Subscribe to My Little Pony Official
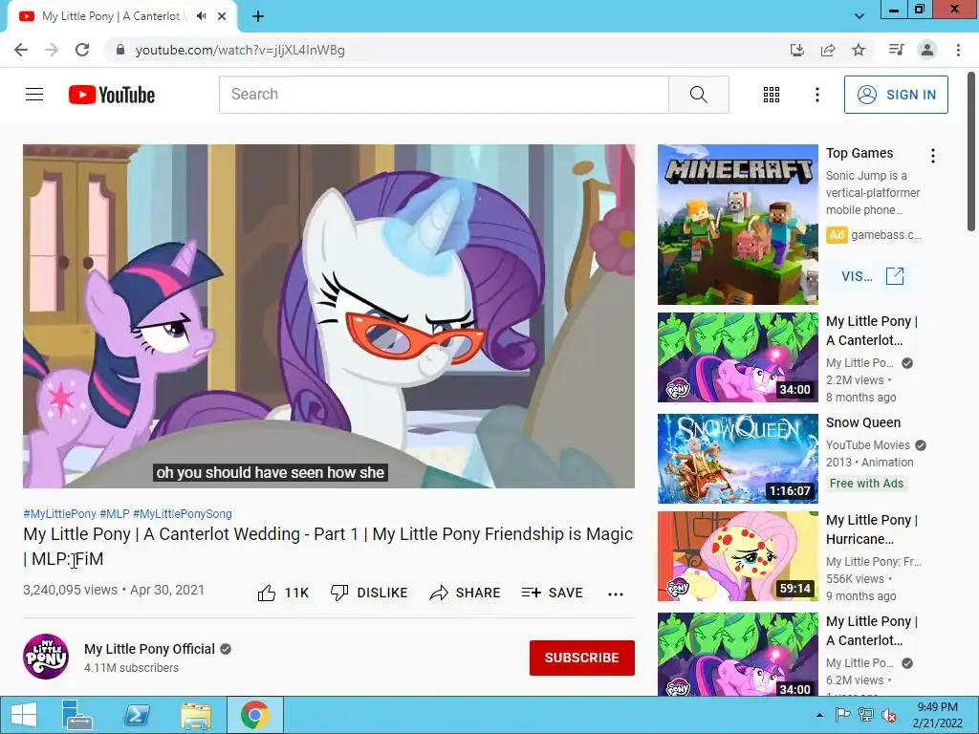Screen dimensions: 979x734 click(582, 658)
